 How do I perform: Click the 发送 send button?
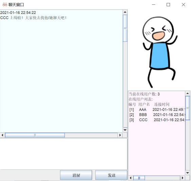(111, 175)
